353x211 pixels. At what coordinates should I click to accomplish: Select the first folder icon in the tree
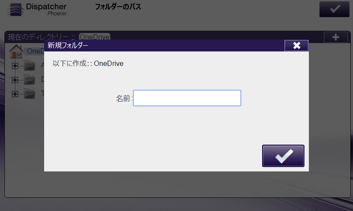pyautogui.click(x=30, y=65)
